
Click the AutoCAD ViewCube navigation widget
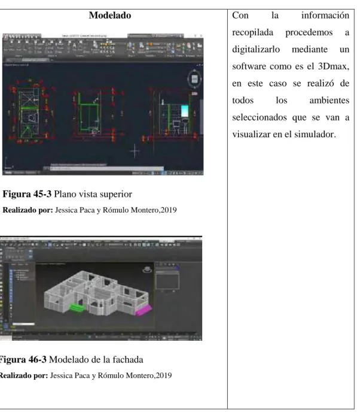pyautogui.click(x=194, y=79)
